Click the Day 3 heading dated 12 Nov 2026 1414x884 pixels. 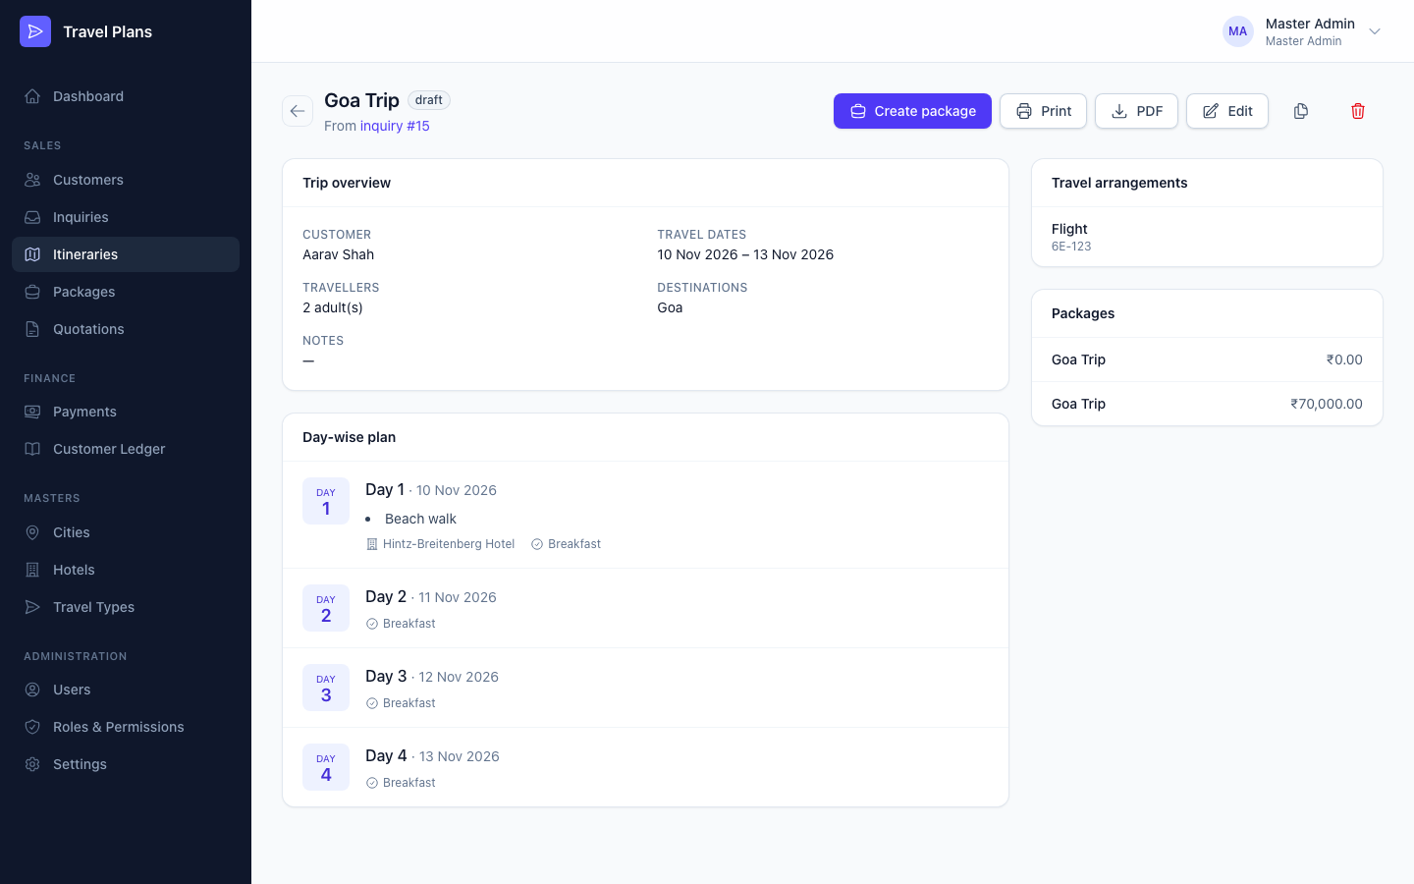[x=432, y=677]
